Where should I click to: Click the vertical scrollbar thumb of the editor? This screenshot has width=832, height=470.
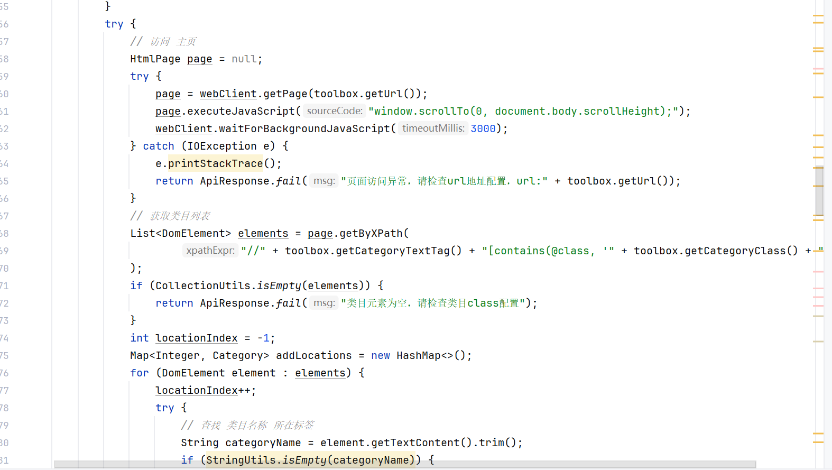[x=819, y=191]
